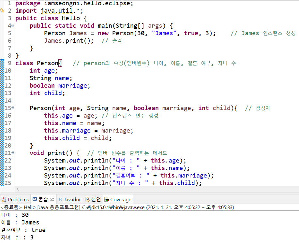
Task: Click line number 9 in the gutter
Action: point(9,63)
